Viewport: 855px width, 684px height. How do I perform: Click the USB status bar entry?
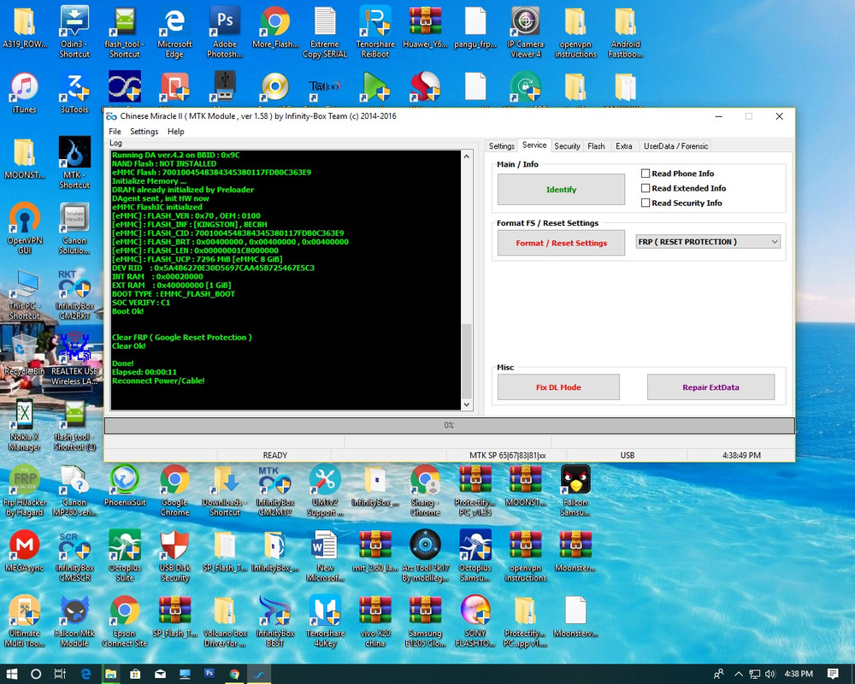click(x=627, y=455)
